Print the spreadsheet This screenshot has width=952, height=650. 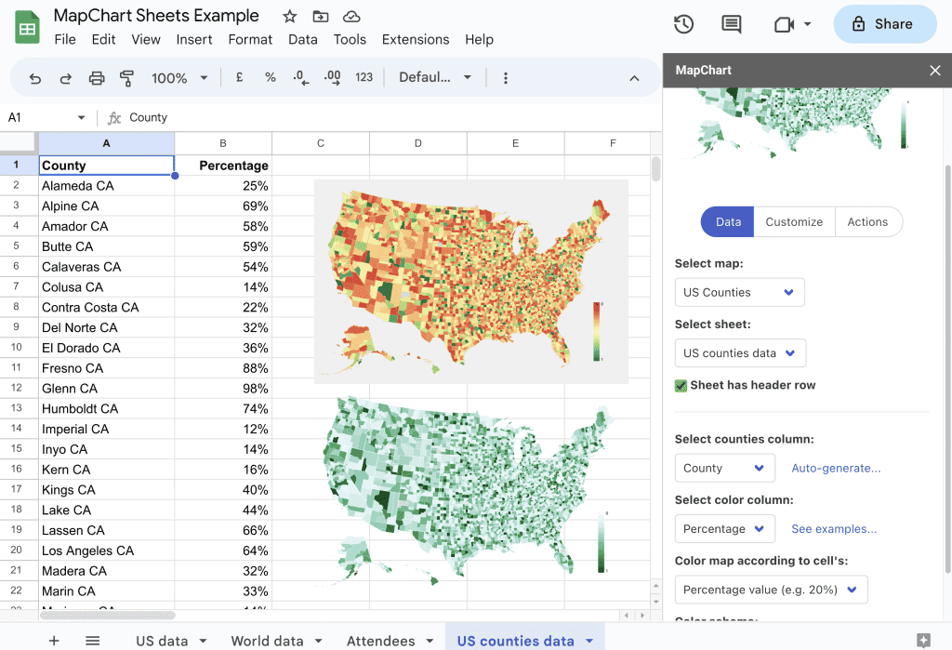[x=97, y=78]
